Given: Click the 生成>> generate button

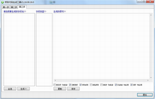Looking at the screenshot, I should coord(23,89).
